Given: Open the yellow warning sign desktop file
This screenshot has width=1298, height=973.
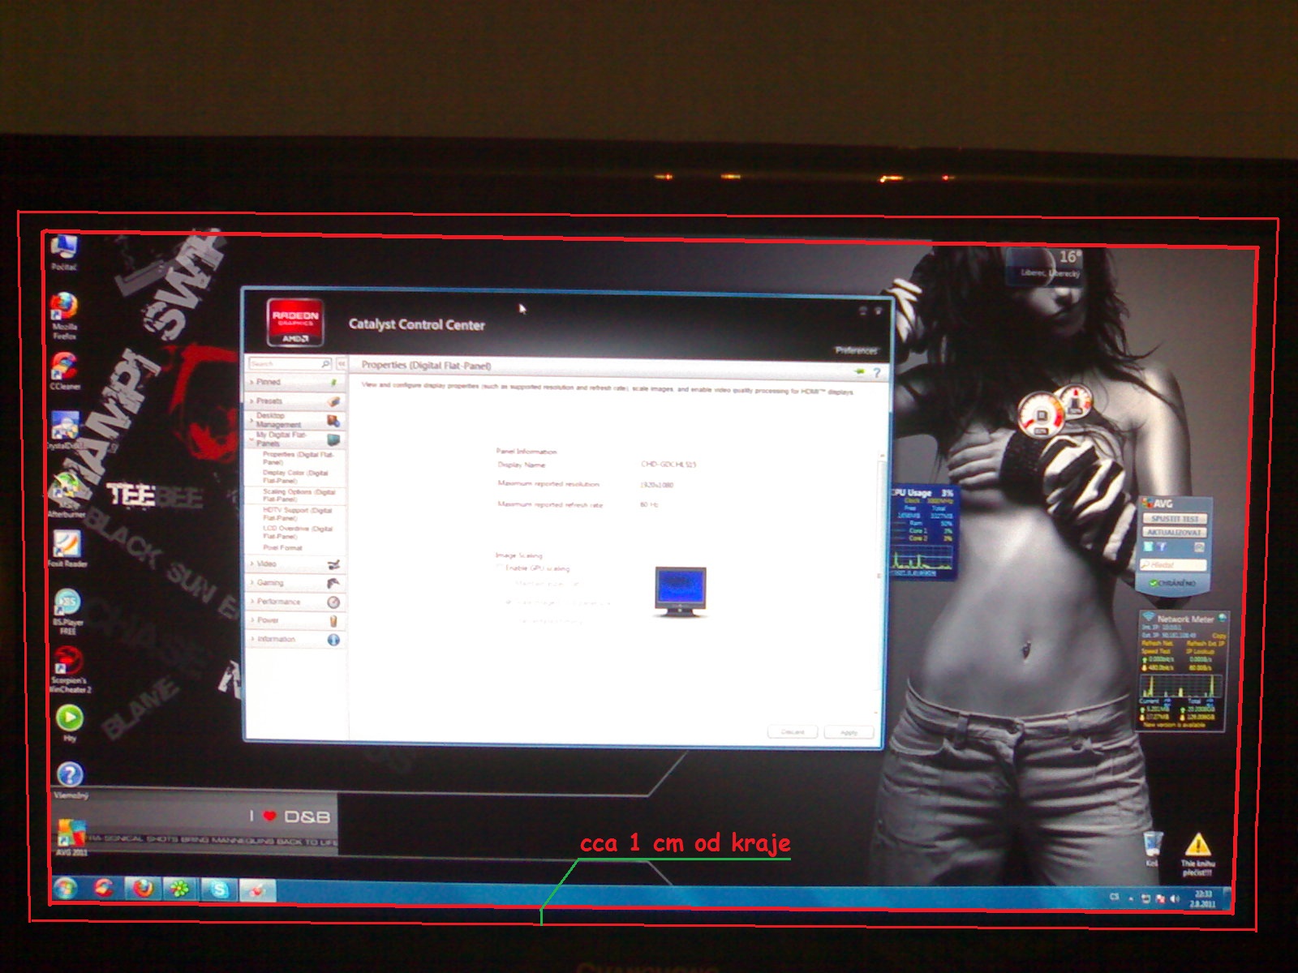Looking at the screenshot, I should pos(1197,855).
